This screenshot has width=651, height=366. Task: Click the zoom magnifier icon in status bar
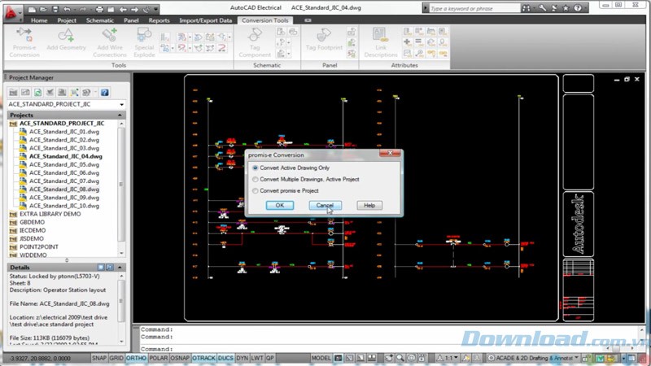(400, 358)
